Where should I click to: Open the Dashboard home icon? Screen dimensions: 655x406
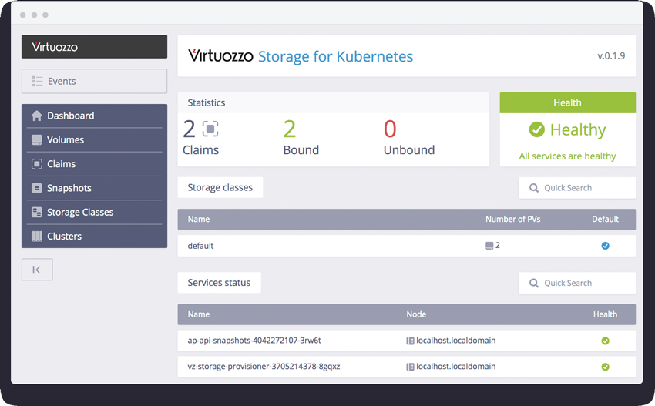click(x=37, y=116)
